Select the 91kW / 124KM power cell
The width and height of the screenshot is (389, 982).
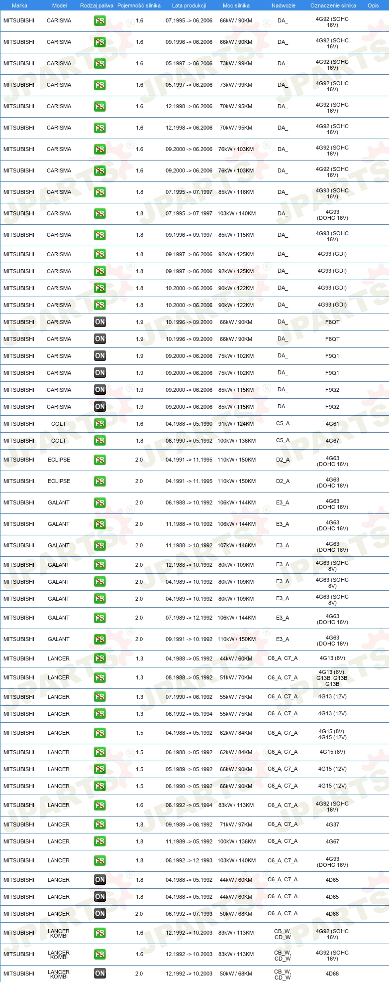[236, 424]
